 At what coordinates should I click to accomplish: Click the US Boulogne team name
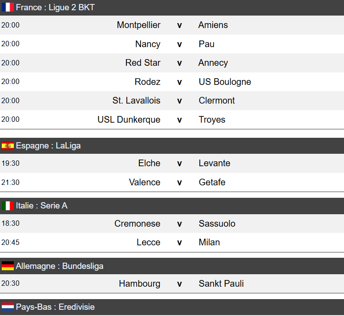[x=225, y=82]
